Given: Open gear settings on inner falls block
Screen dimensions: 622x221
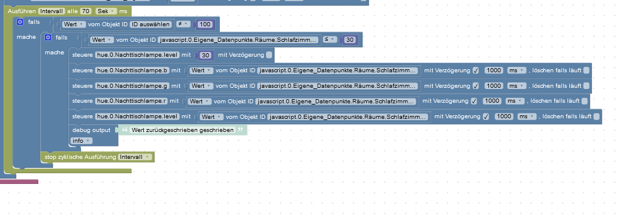Looking at the screenshot, I should coord(48,38).
